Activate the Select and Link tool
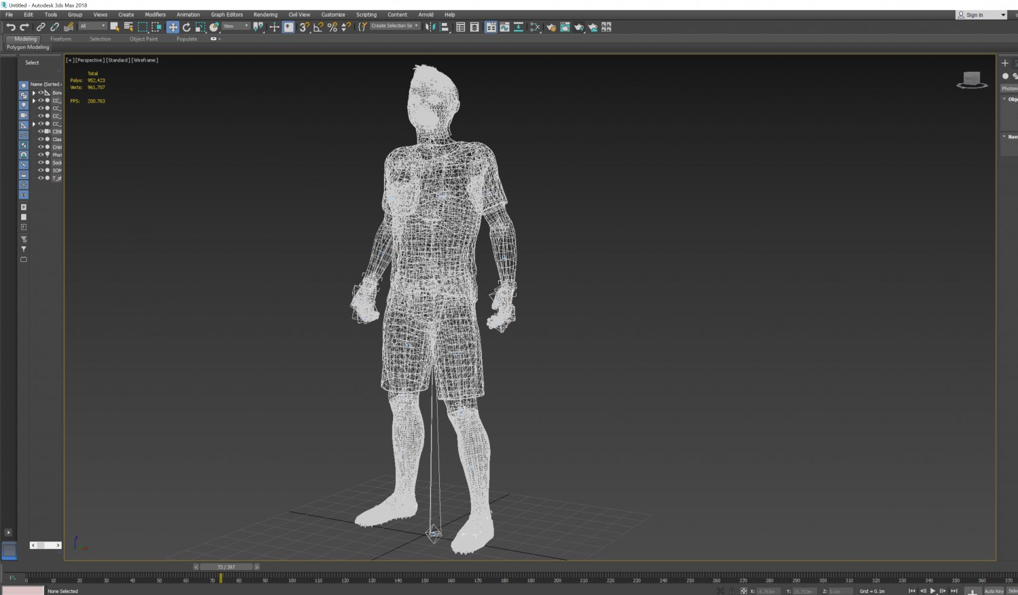The width and height of the screenshot is (1018, 595). (41, 27)
